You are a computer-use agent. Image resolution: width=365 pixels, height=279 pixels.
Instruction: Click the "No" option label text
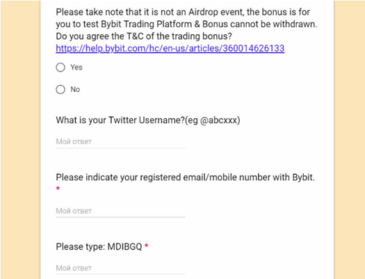pos(75,90)
